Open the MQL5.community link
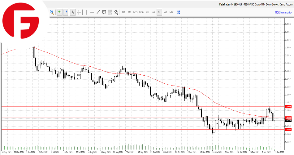Viewport: 294px width, 155px height. coord(283,12)
